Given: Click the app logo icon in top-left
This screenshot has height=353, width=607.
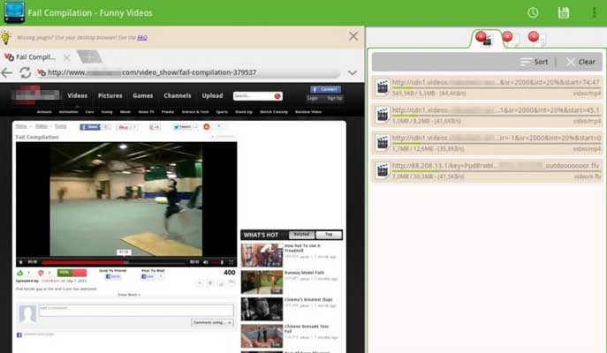Looking at the screenshot, I should point(14,12).
